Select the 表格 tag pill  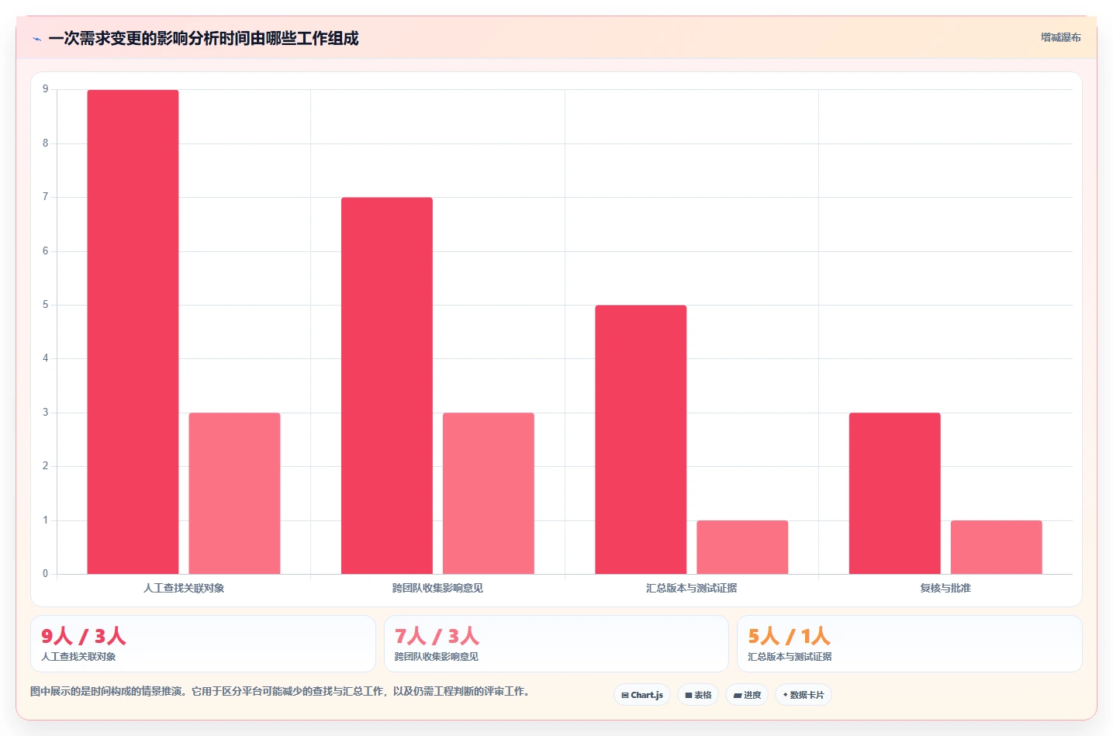pos(698,695)
